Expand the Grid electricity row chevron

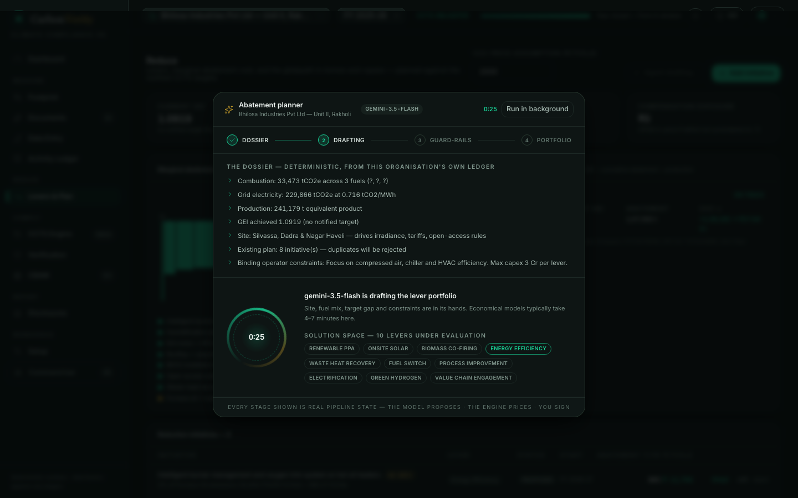tap(230, 194)
